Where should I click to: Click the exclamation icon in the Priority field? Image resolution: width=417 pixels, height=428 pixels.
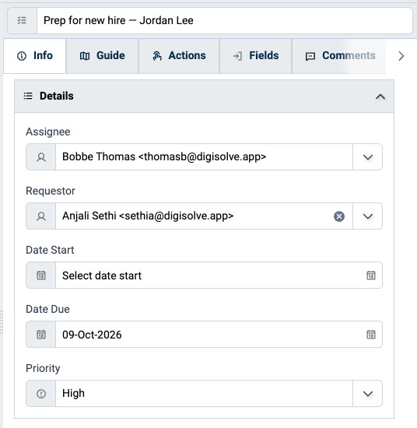coord(41,394)
